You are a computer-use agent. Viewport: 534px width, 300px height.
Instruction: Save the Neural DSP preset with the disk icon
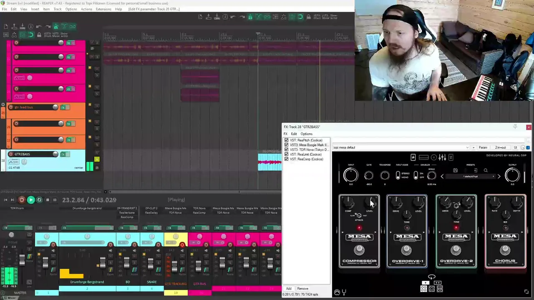tap(456, 170)
